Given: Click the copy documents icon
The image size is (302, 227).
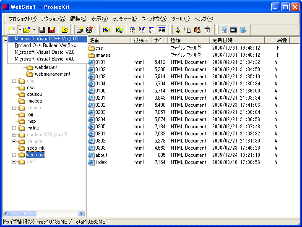Looking at the screenshot, I should coord(187,30).
